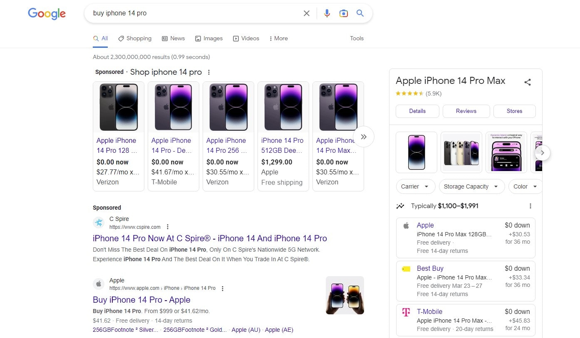Open the Storage Capacity dropdown
580x338 pixels.
(x=471, y=186)
